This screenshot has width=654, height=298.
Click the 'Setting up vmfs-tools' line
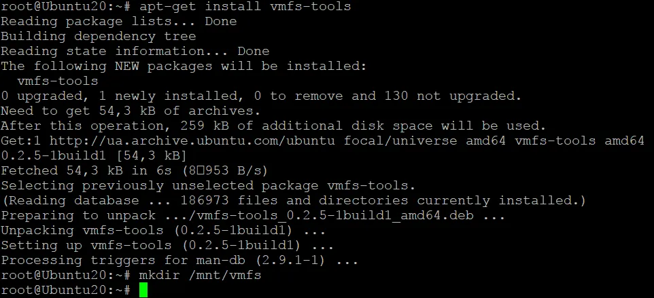pyautogui.click(x=167, y=245)
